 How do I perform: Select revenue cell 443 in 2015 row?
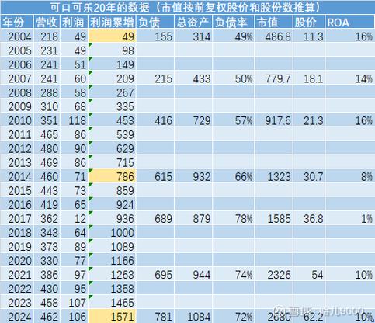coord(47,189)
